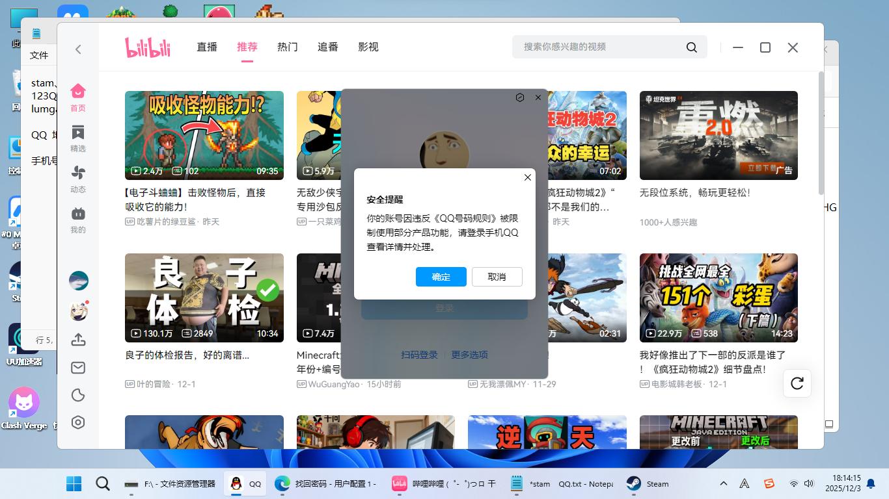This screenshot has height=499, width=889.
Task: Click the search magnifier icon
Action: coord(691,47)
